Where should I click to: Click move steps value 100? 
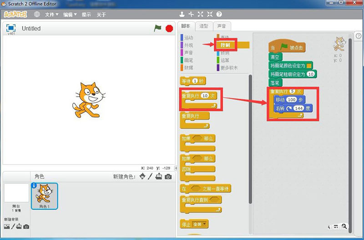[x=291, y=100]
